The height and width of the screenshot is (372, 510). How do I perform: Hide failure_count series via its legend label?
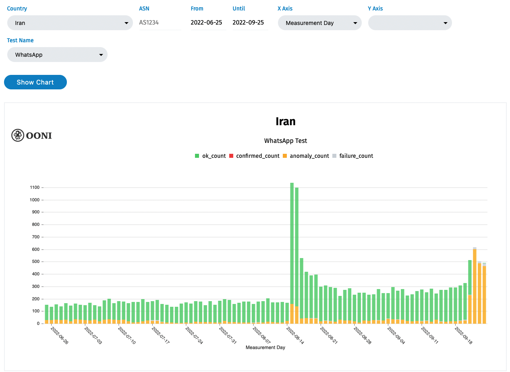356,156
